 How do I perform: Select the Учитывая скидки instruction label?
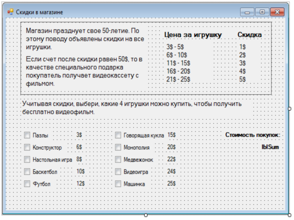tap(132, 108)
